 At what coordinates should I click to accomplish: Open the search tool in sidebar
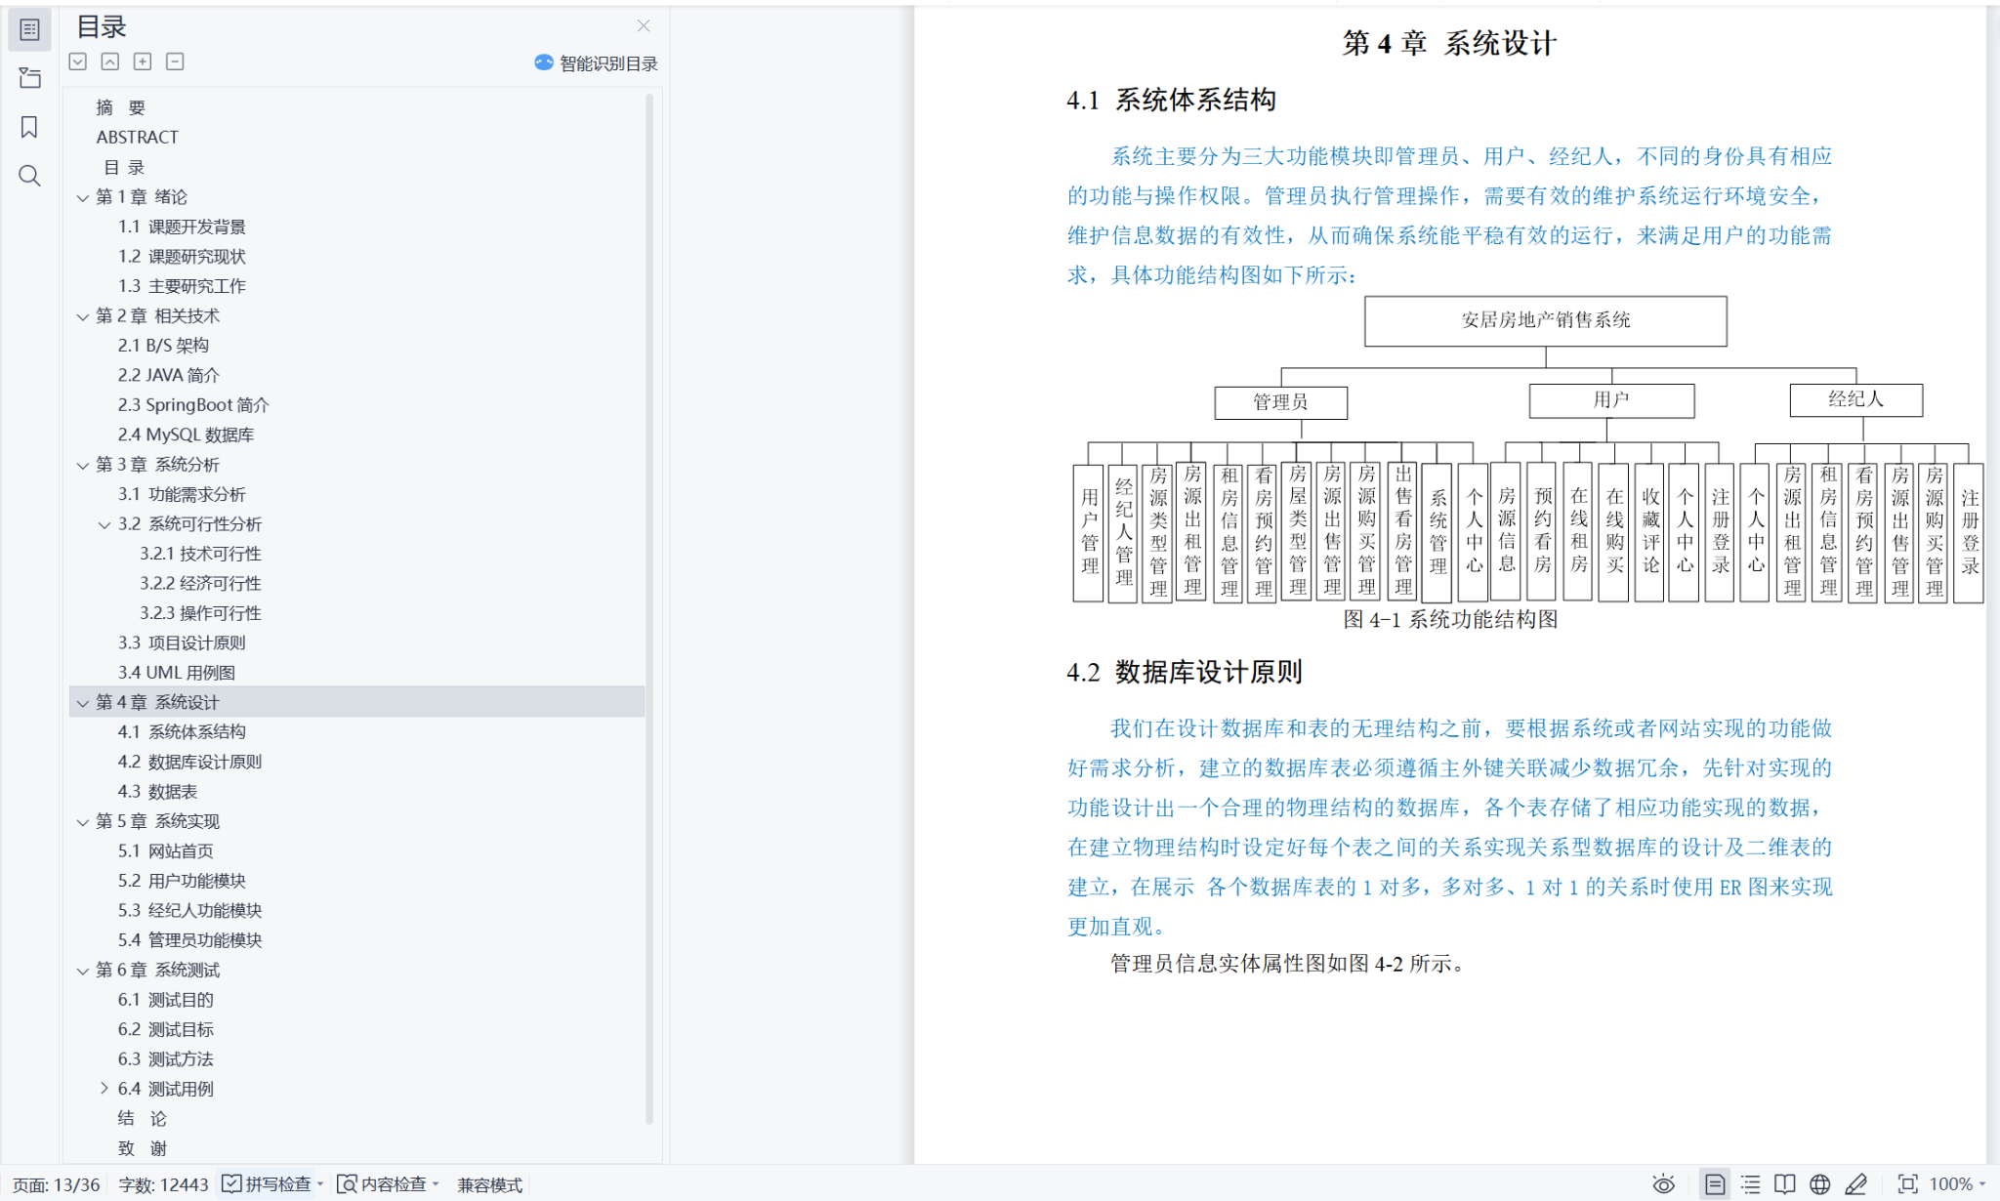tap(29, 176)
